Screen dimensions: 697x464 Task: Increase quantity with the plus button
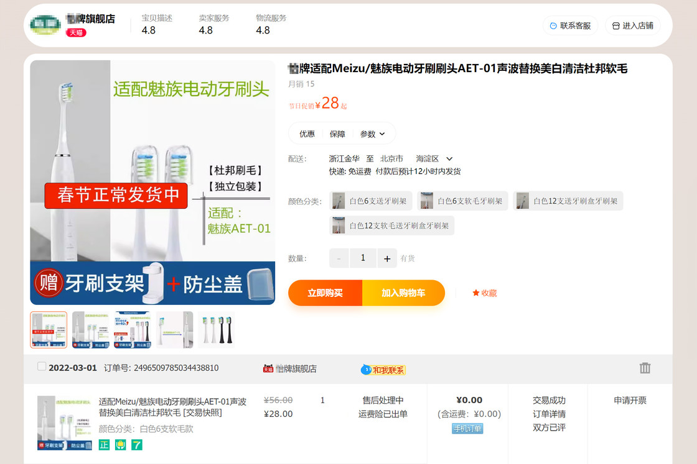click(x=387, y=258)
